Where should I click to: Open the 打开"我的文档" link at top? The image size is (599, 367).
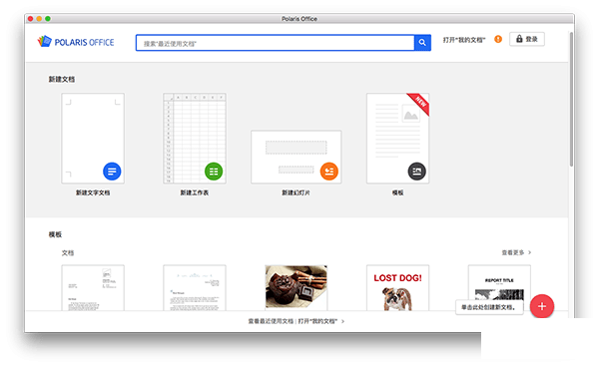464,40
